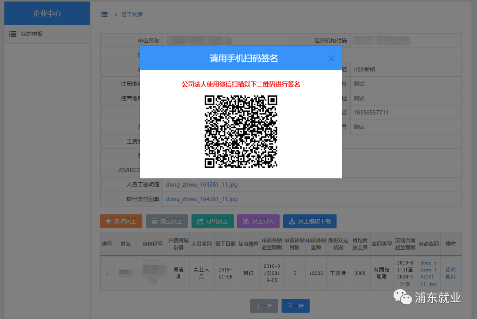Open the 劳动合同 file link in row 1
The width and height of the screenshot is (477, 319).
(x=428, y=273)
